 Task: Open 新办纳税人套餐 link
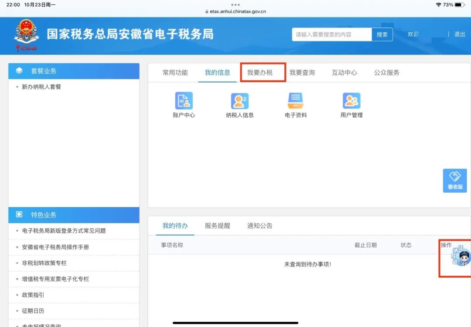[41, 87]
